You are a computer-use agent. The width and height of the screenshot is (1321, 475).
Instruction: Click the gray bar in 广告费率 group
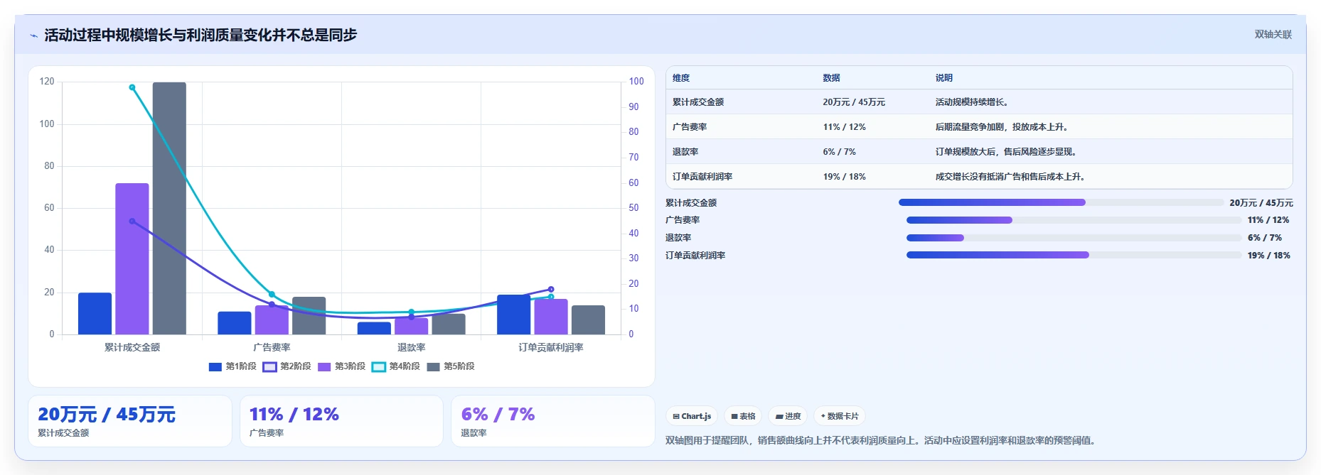(309, 315)
